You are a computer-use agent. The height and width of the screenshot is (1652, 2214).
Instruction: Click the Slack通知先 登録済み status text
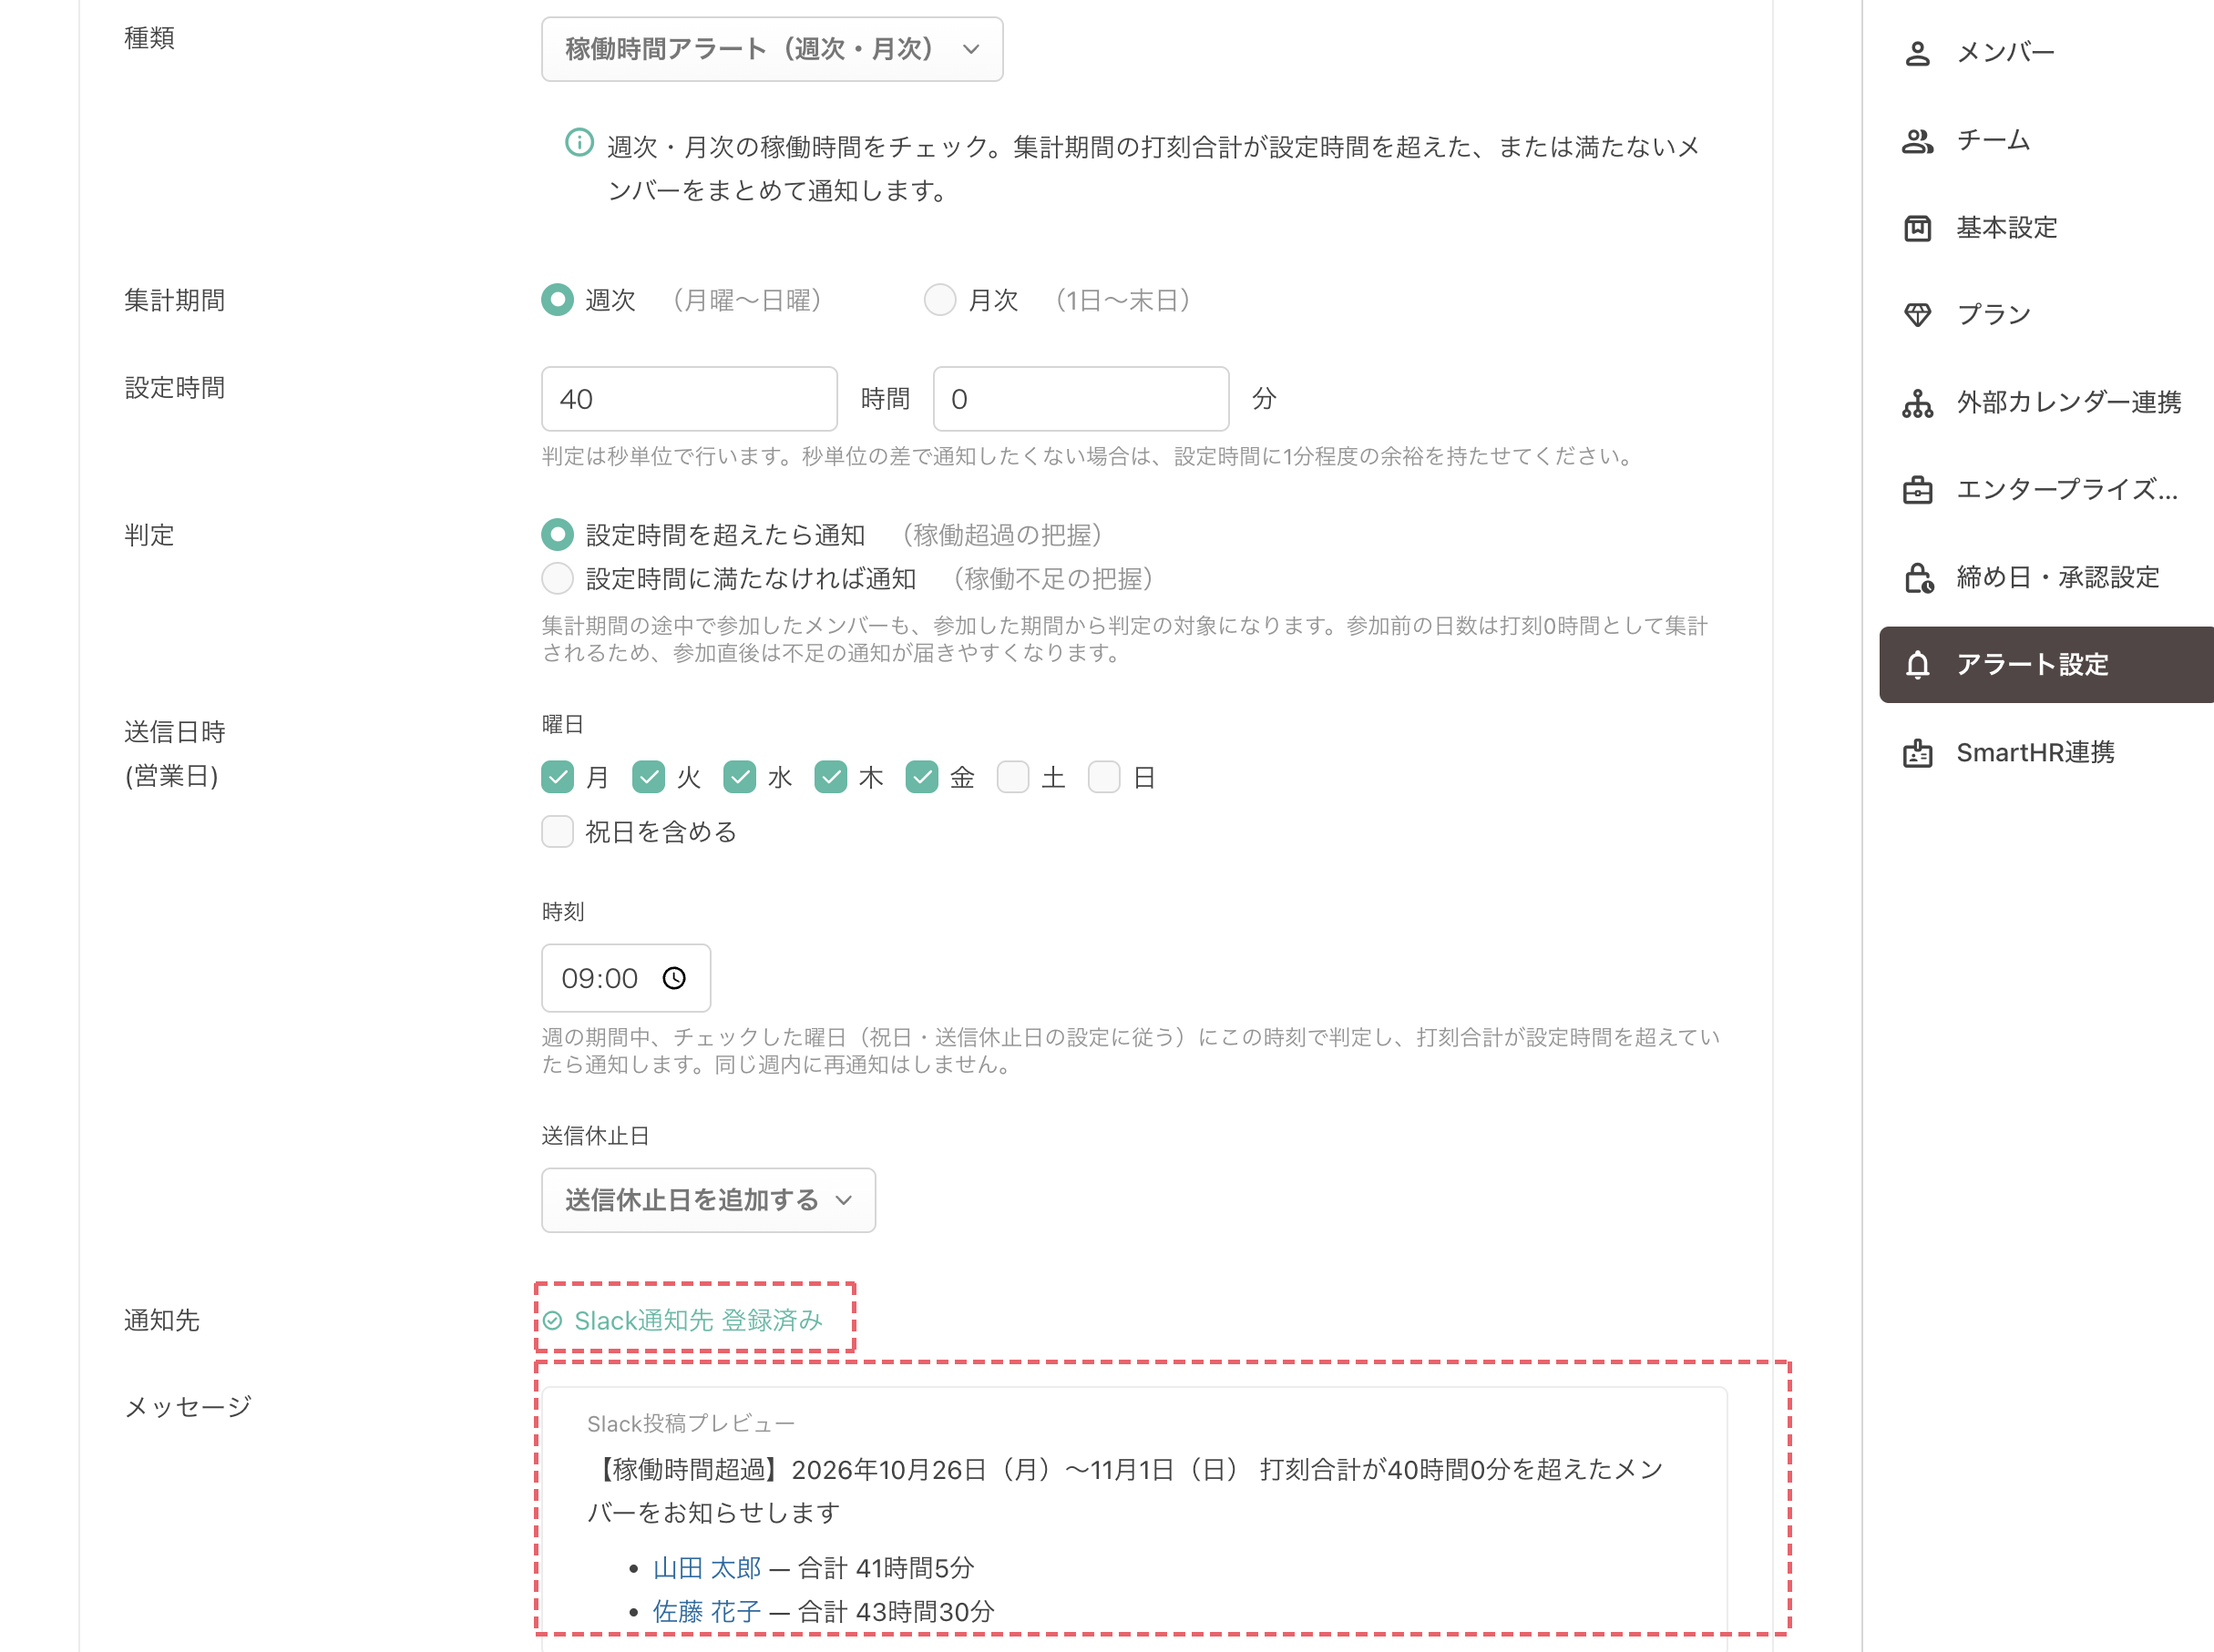point(698,1321)
